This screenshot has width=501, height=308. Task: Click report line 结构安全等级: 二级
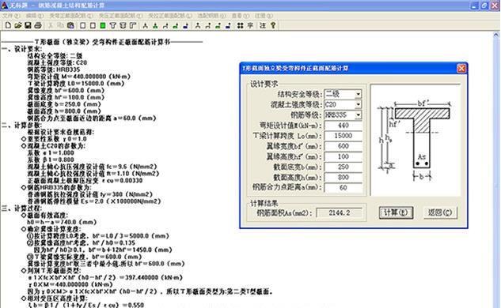point(55,56)
